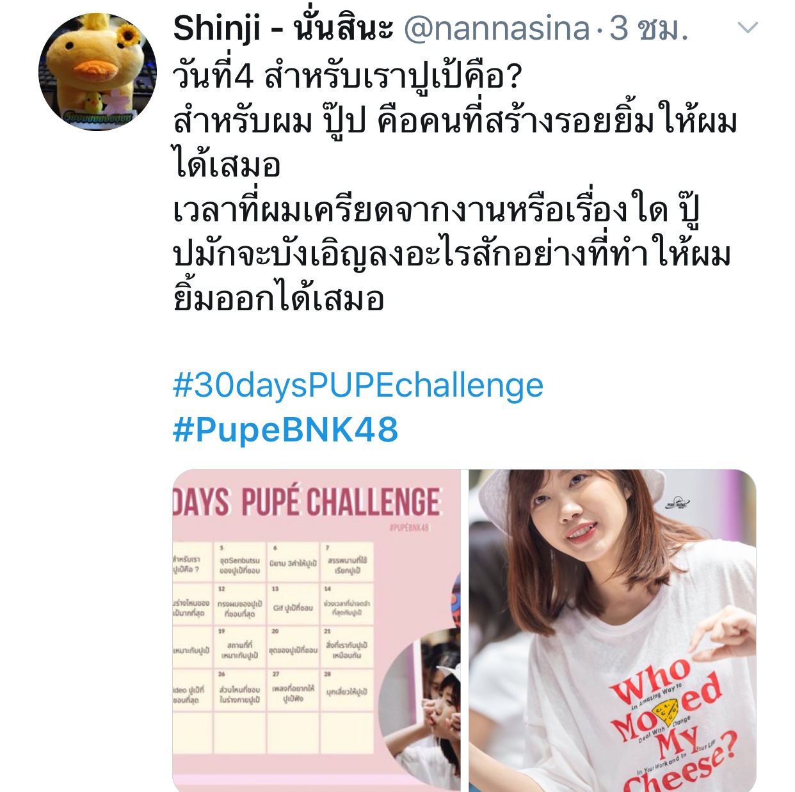Click the photographer watermark logo in photo
This screenshot has height=792, width=795.
[677, 504]
